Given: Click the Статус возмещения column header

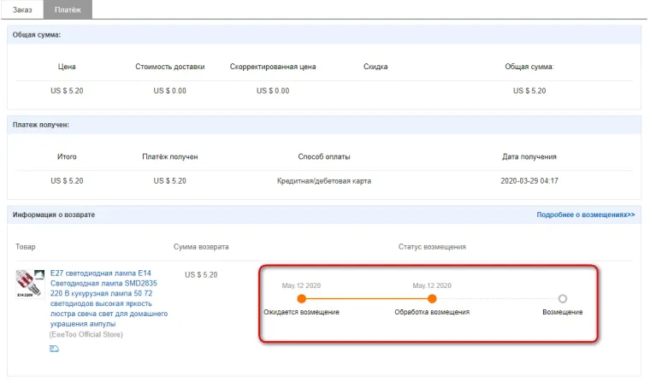Looking at the screenshot, I should click(x=432, y=247).
